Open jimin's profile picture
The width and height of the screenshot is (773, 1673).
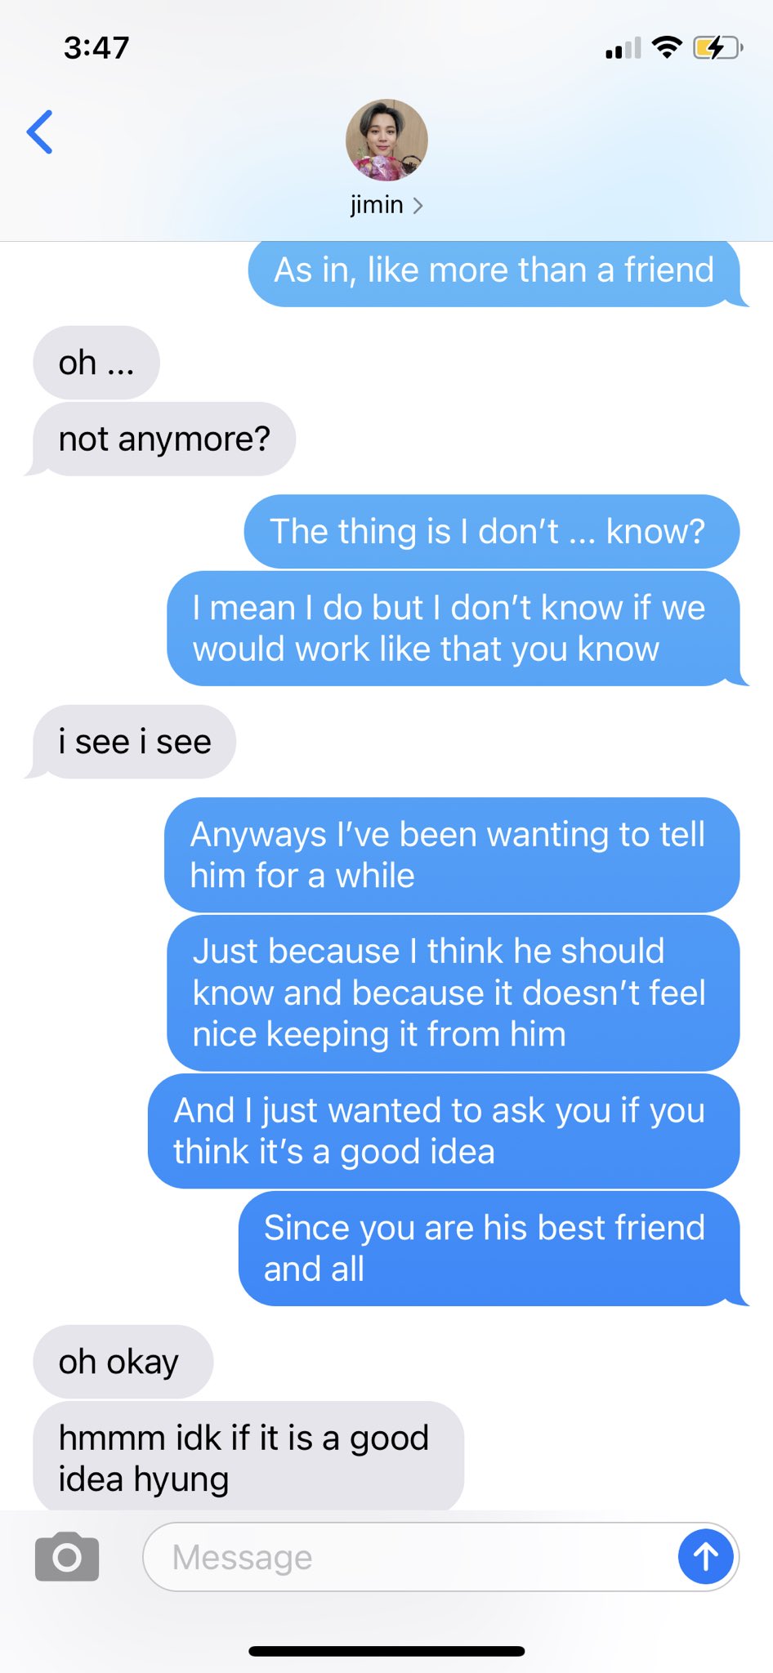tap(386, 141)
